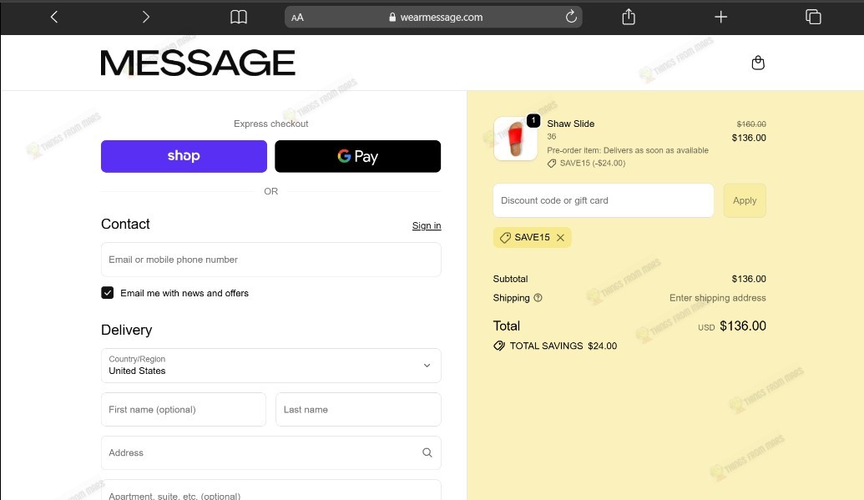Screen dimensions: 864x500
Task: Click the SAVE15 (-$24.00) line item text
Action: [x=593, y=163]
